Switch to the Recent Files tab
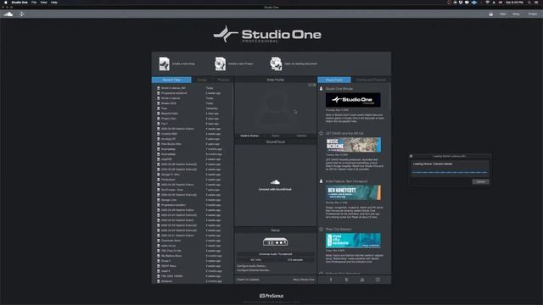Image resolution: width=543 pixels, height=305 pixels. 171,80
